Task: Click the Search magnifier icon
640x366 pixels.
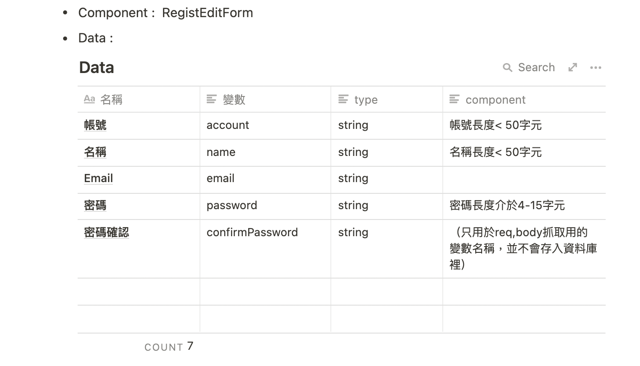Action: coord(507,68)
